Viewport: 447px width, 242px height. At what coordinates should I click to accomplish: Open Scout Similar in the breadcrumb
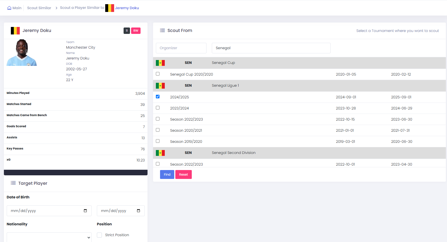pos(39,8)
